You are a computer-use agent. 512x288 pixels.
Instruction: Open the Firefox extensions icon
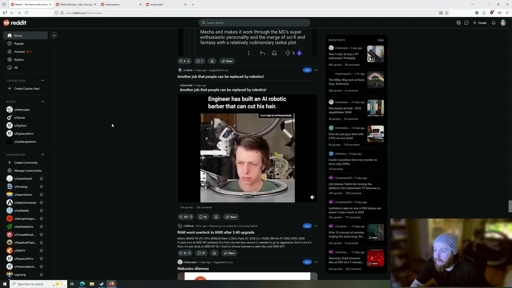pos(484,13)
